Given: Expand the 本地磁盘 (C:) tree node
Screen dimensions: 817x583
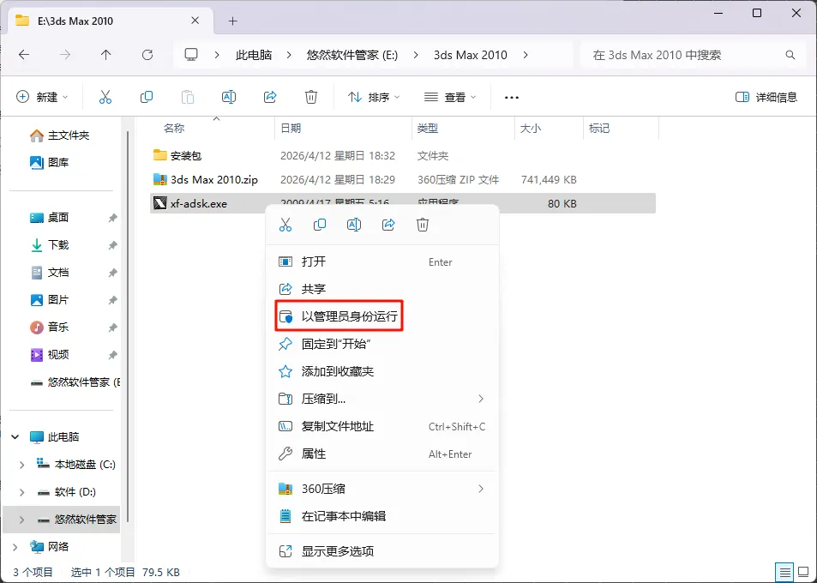Looking at the screenshot, I should click(22, 464).
